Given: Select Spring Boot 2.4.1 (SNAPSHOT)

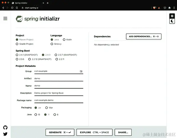Looking at the screenshot, I should pos(27,55).
